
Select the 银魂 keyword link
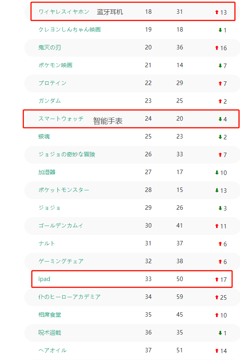pyautogui.click(x=44, y=136)
